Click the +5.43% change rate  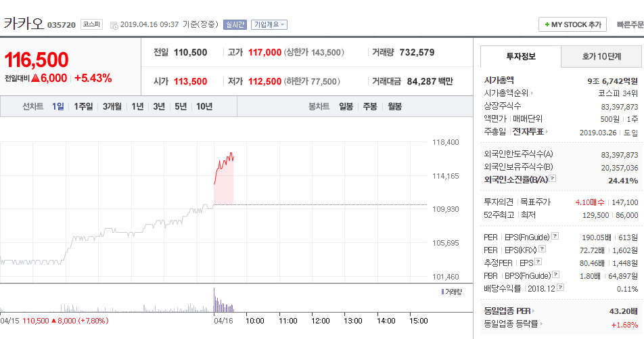coord(93,78)
